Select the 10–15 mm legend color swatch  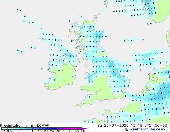(x=35, y=128)
